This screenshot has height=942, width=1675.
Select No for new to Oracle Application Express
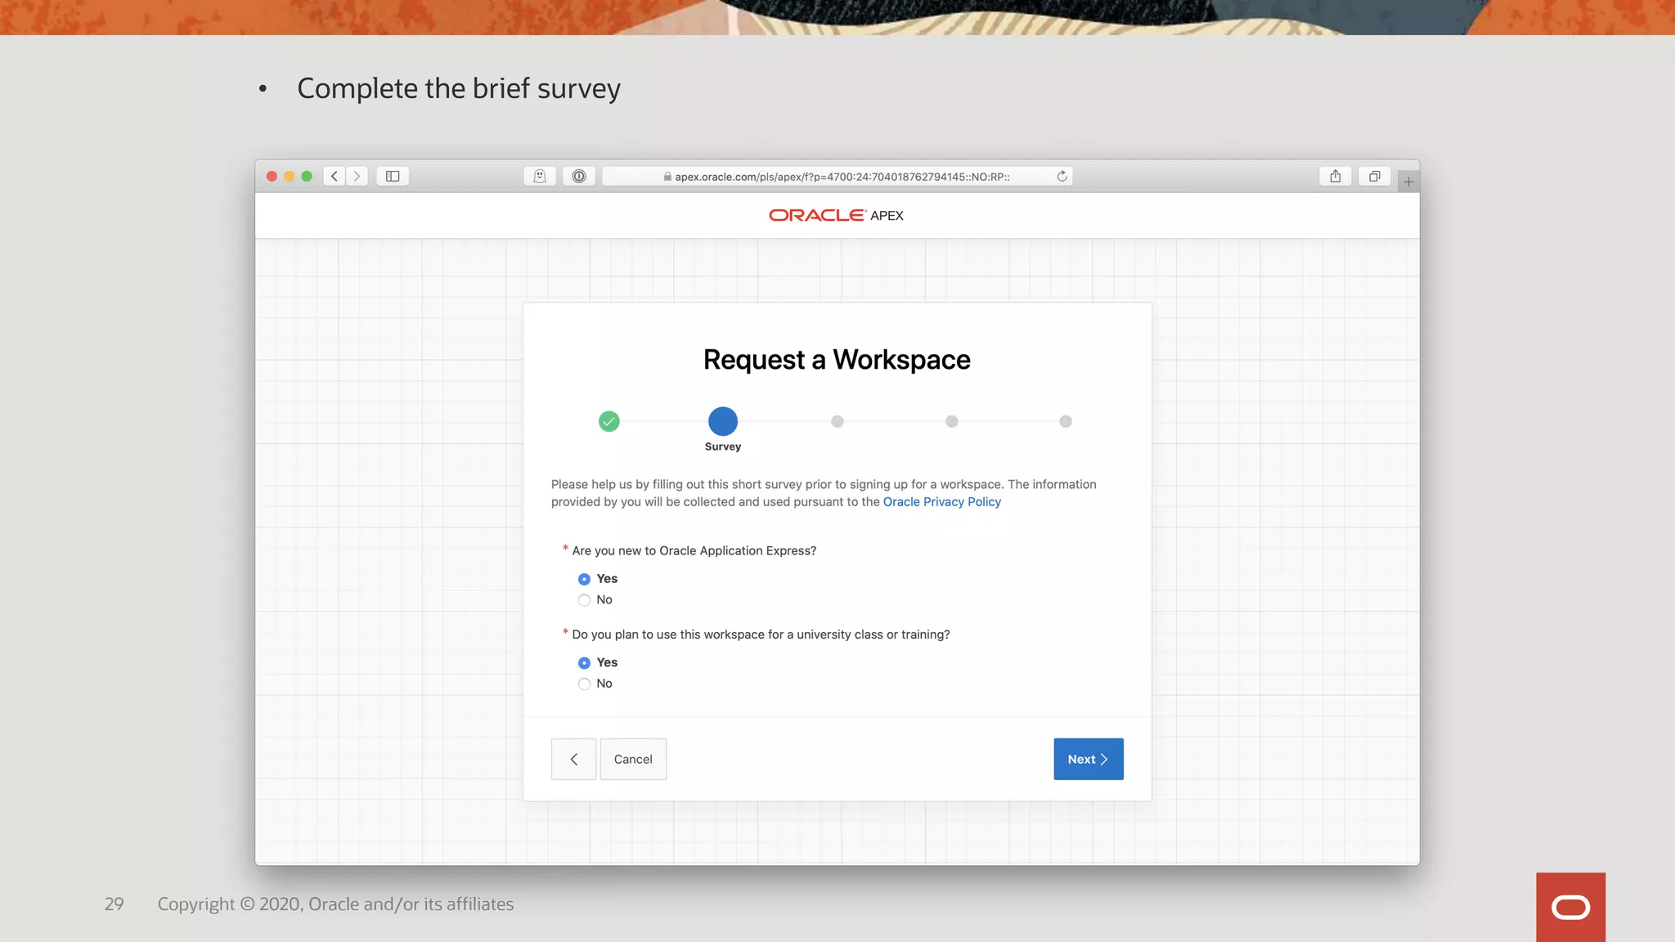click(584, 600)
